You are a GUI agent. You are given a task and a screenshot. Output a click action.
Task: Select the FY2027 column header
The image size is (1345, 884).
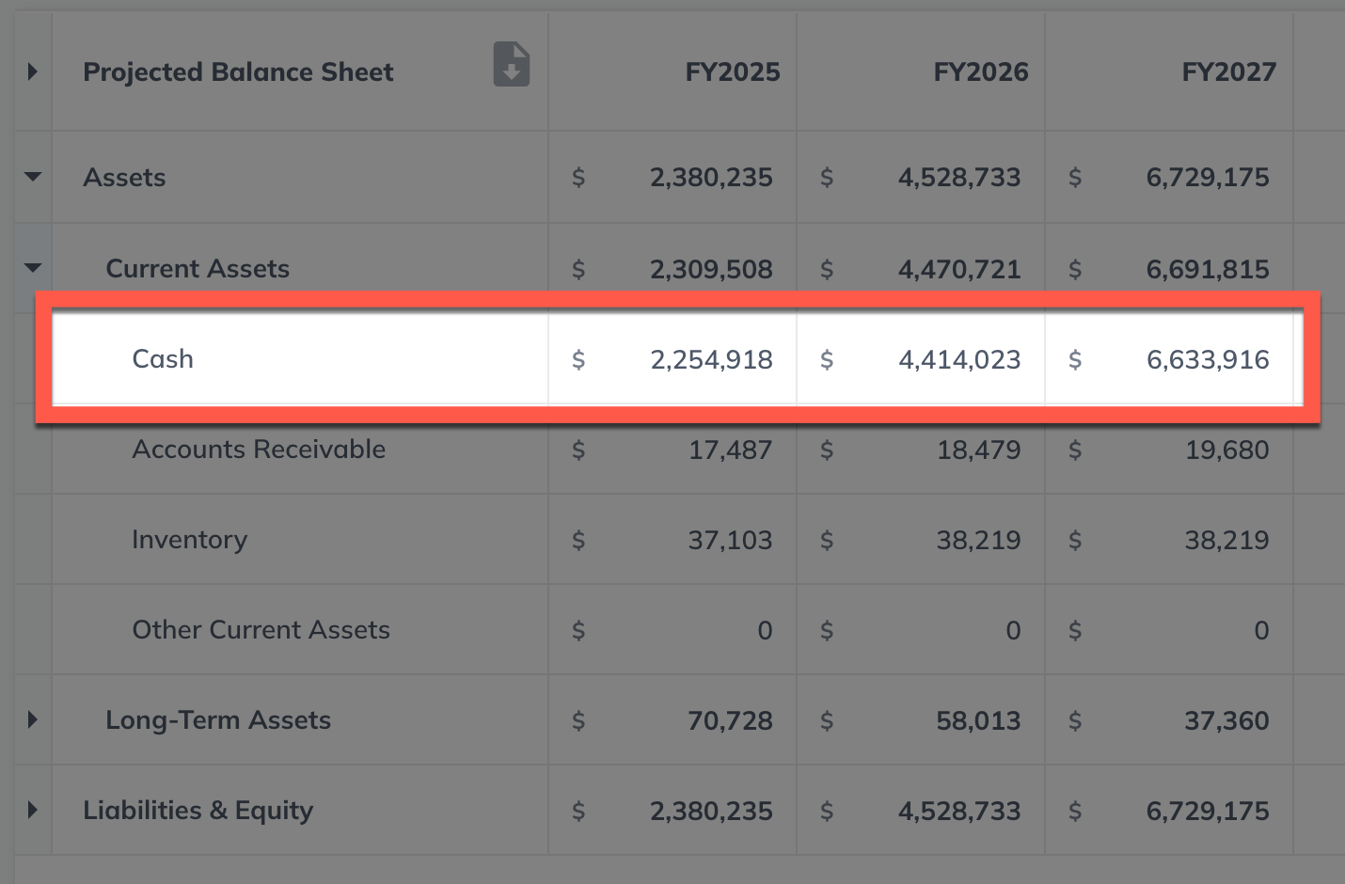1228,72
